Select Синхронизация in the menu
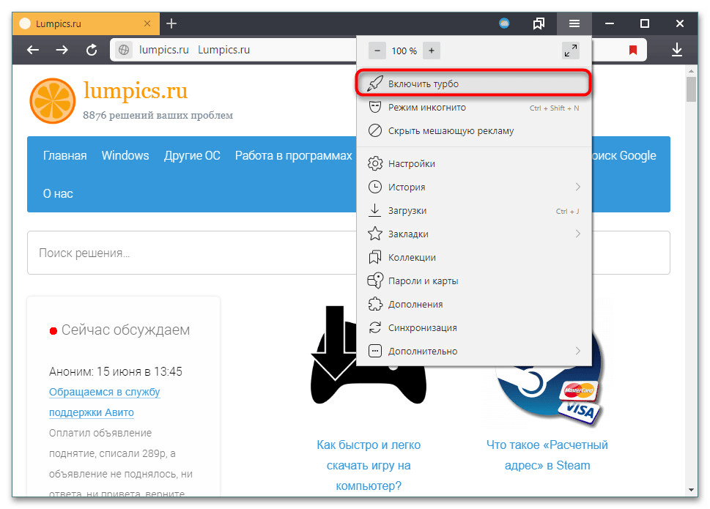Image resolution: width=710 pixels, height=509 pixels. (473, 327)
